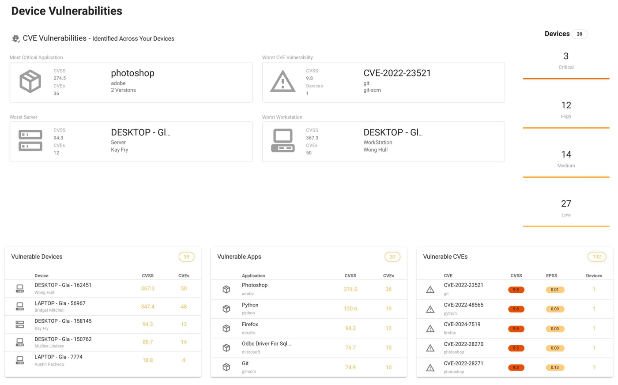The width and height of the screenshot is (618, 385).
Task: Click the package cube icon in photoshop card
Action: click(30, 81)
